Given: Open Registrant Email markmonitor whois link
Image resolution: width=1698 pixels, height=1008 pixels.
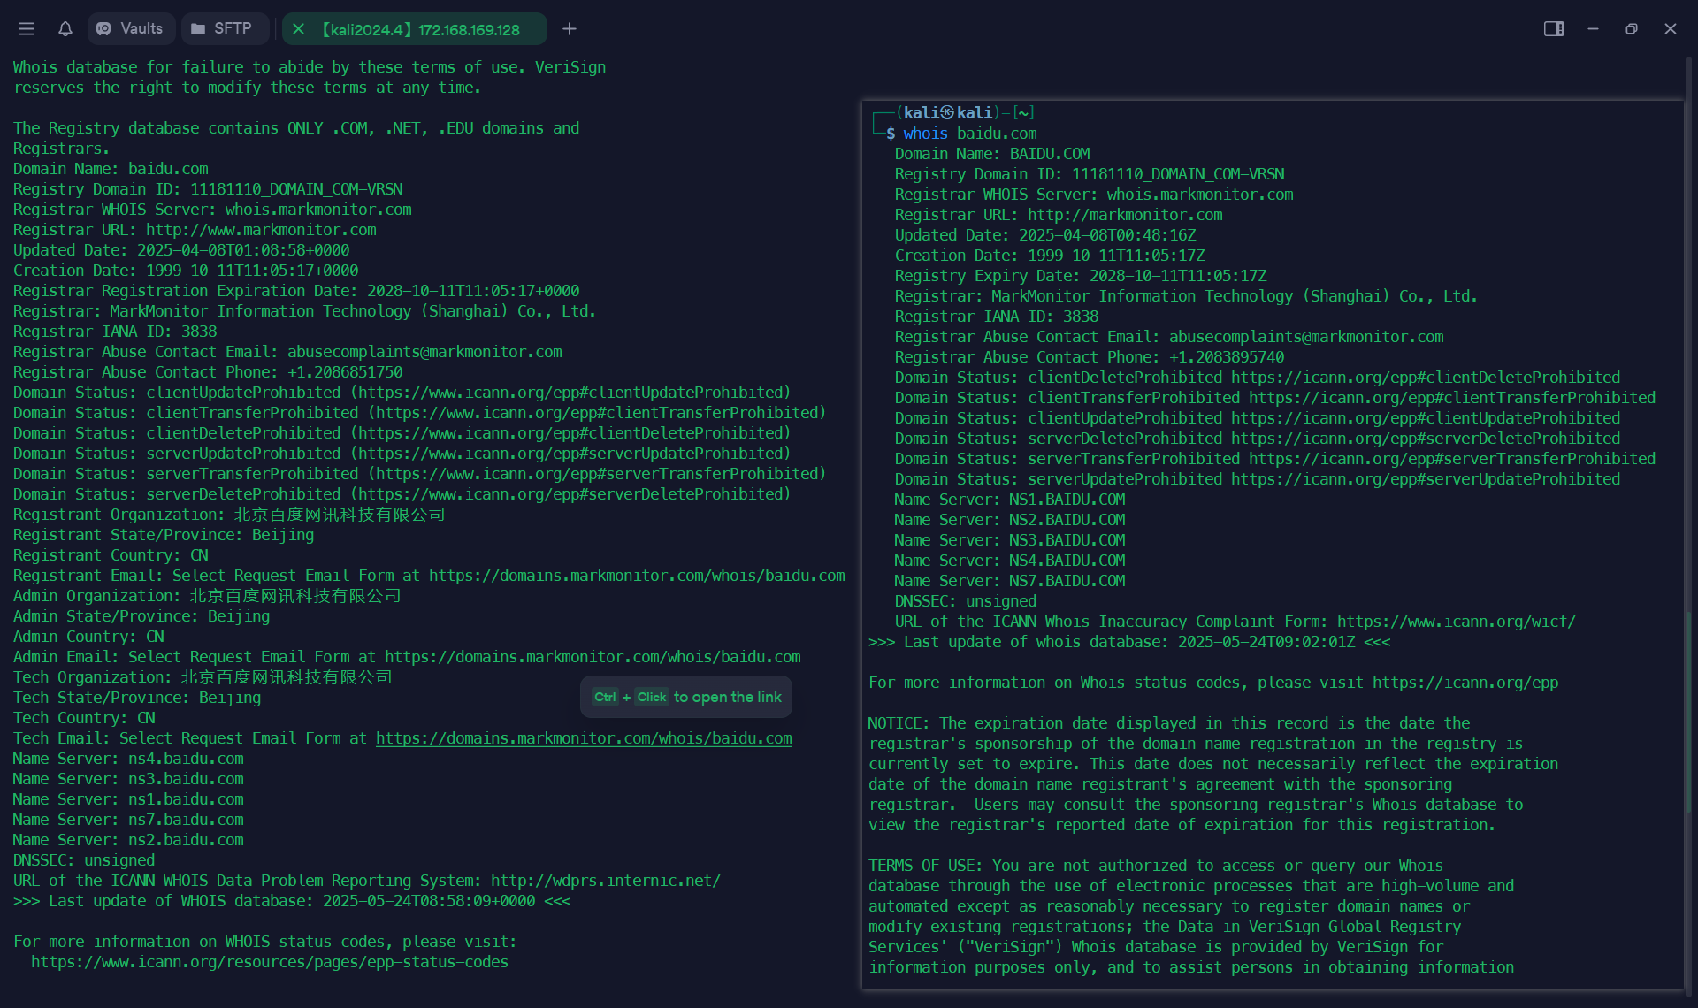Looking at the screenshot, I should pyautogui.click(x=637, y=576).
